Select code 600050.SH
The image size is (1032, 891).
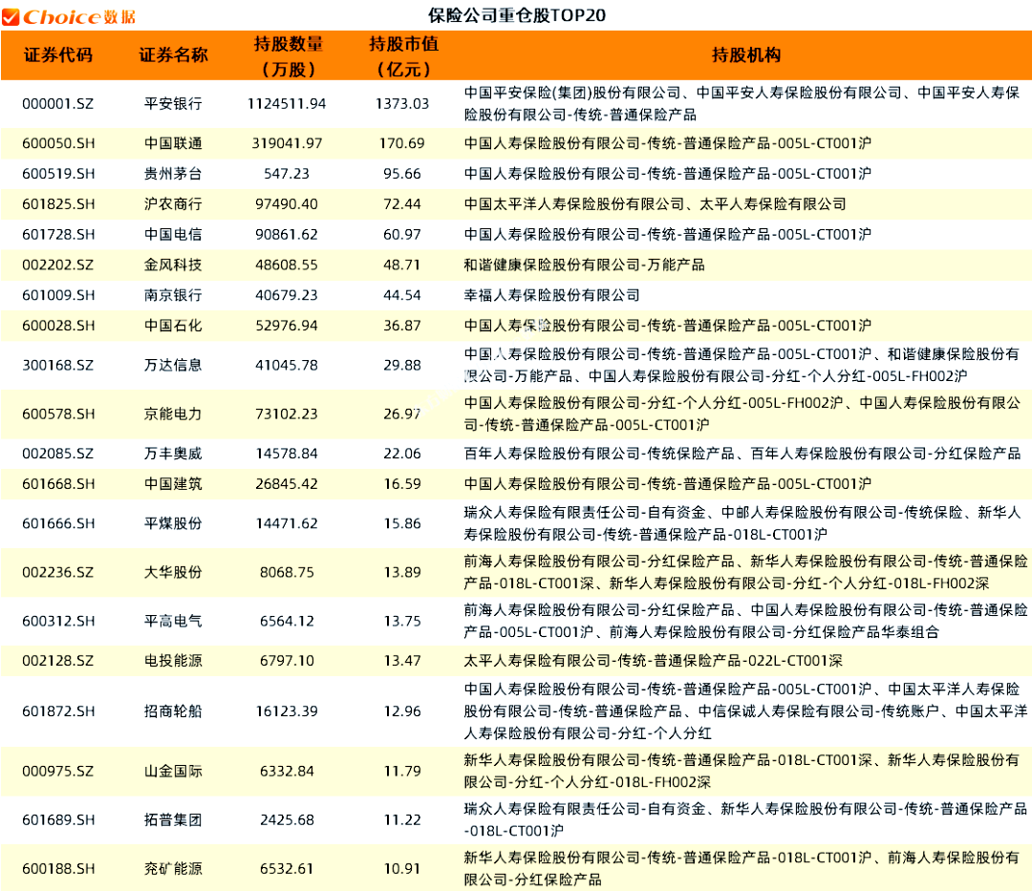coord(58,143)
